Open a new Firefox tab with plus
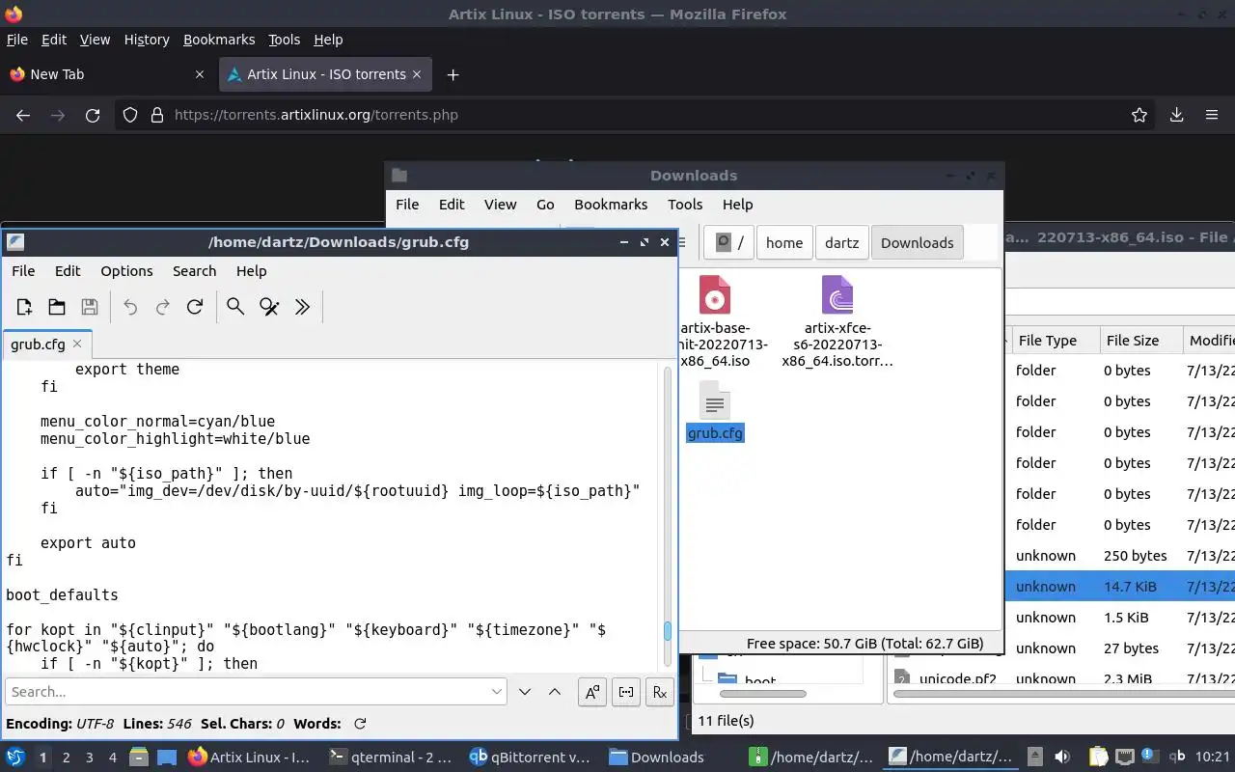1235x772 pixels. [x=453, y=74]
